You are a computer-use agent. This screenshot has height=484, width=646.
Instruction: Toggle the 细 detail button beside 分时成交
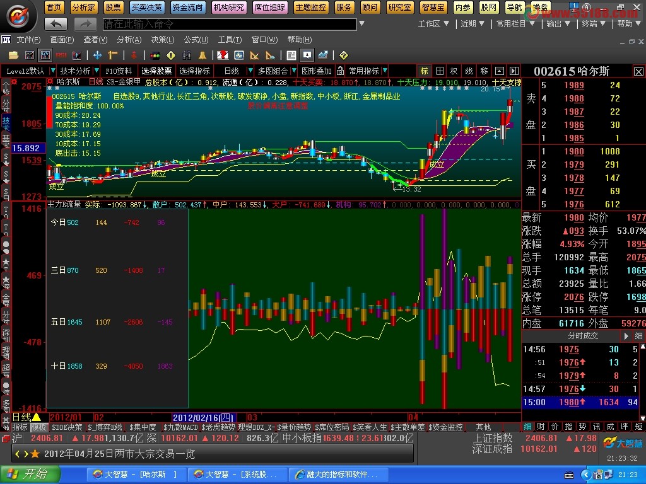(x=638, y=336)
